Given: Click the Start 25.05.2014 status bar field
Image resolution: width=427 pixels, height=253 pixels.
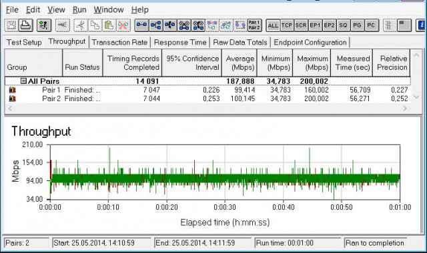Looking at the screenshot, I should pos(101,242).
